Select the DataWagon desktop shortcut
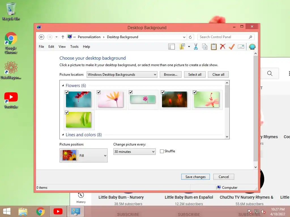Screen dimensions: 290x217 [11, 70]
